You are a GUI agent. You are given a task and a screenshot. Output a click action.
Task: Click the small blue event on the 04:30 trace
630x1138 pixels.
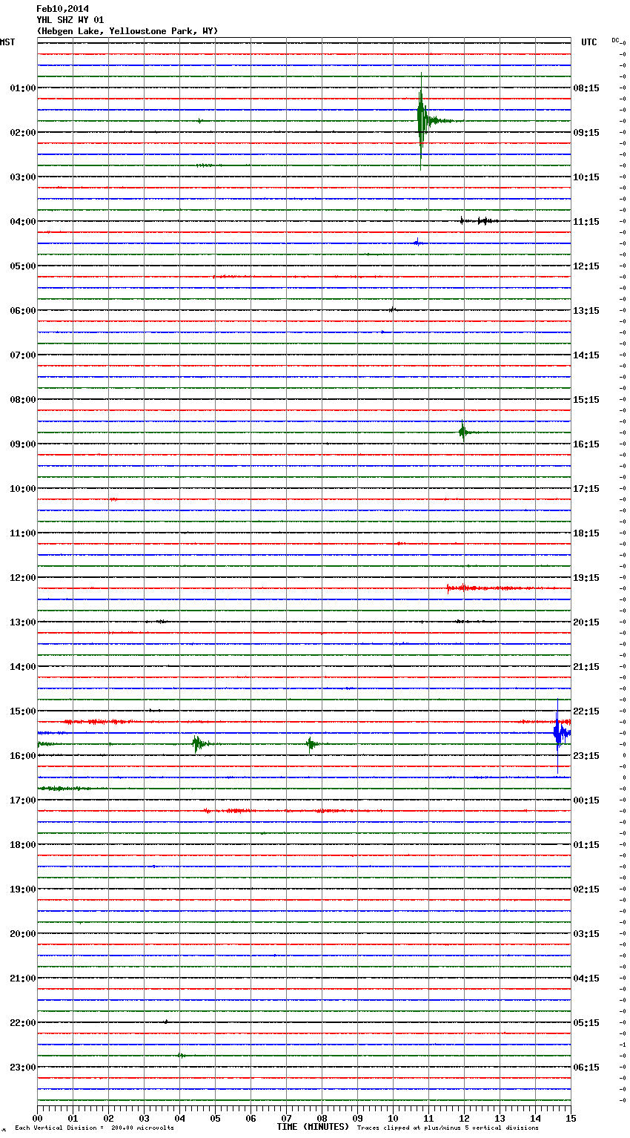[x=417, y=243]
